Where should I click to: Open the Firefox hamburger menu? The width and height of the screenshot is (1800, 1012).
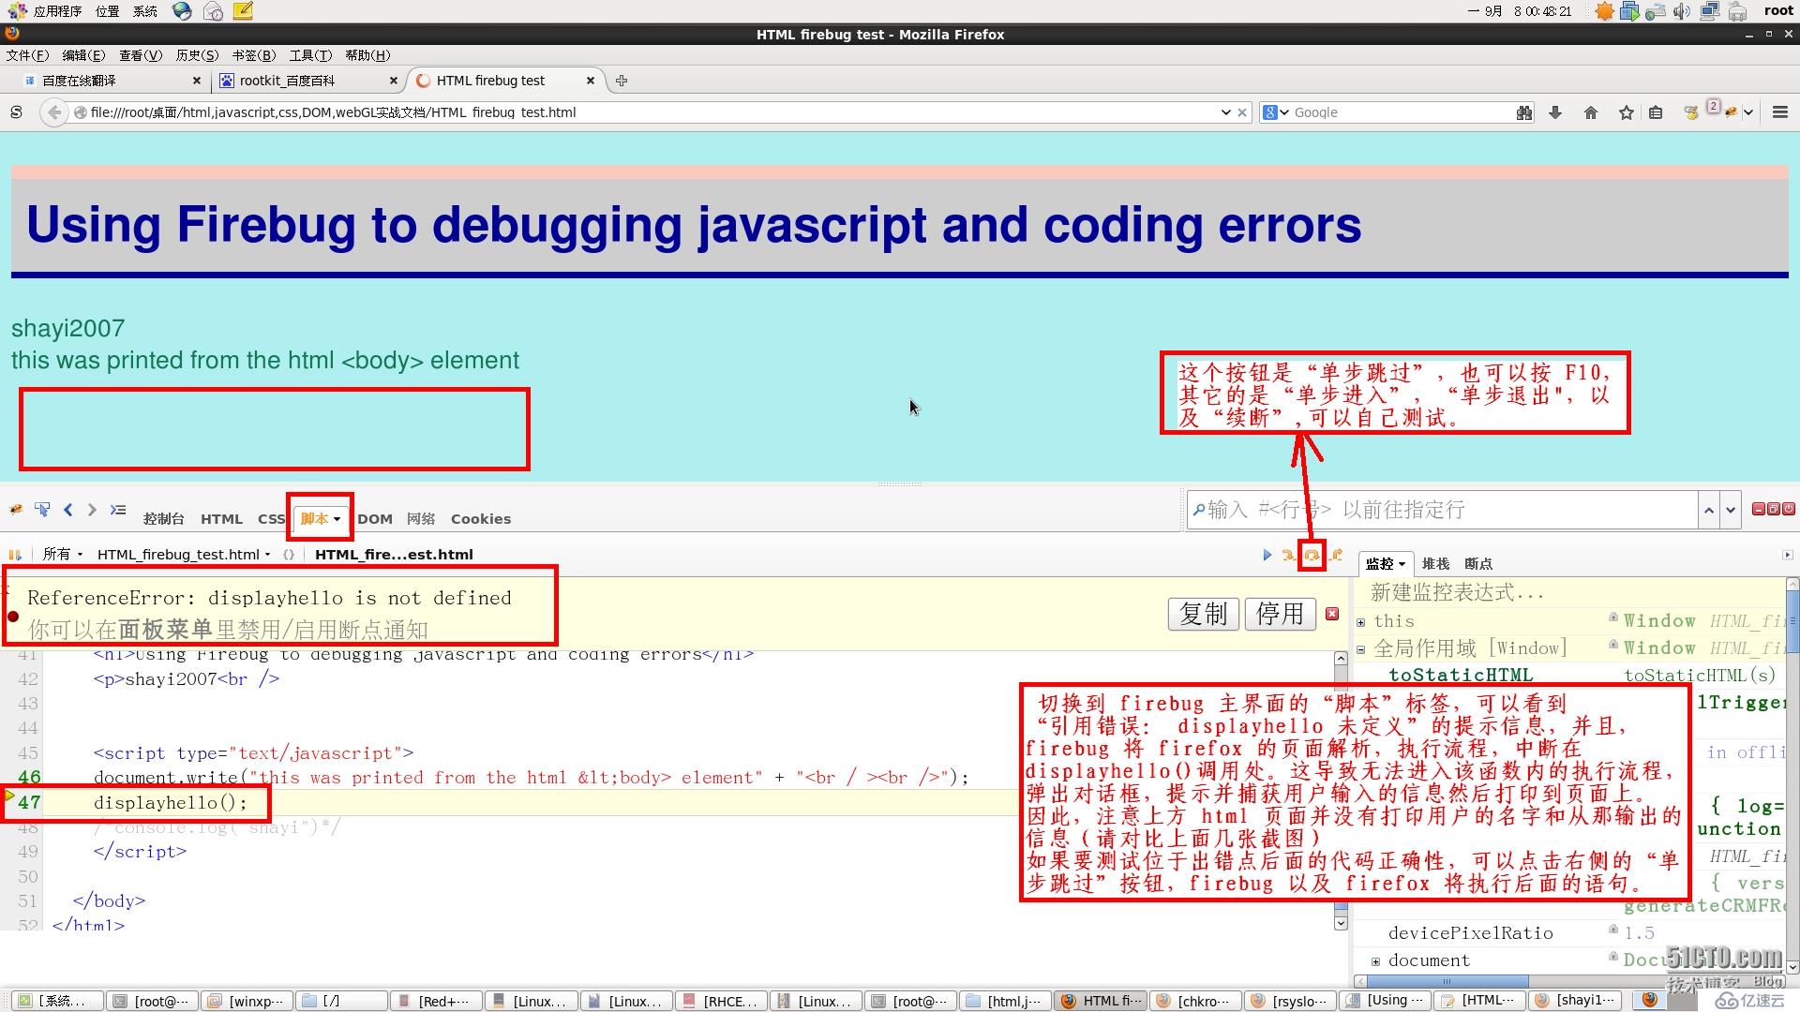[x=1780, y=112]
